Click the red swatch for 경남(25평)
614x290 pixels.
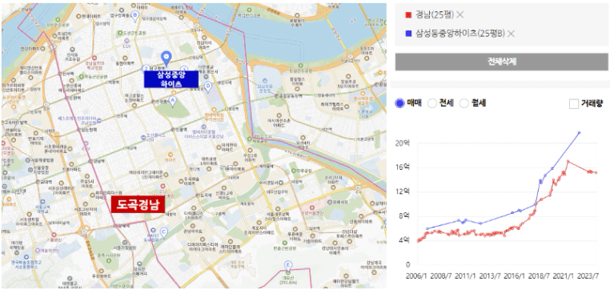(x=409, y=15)
